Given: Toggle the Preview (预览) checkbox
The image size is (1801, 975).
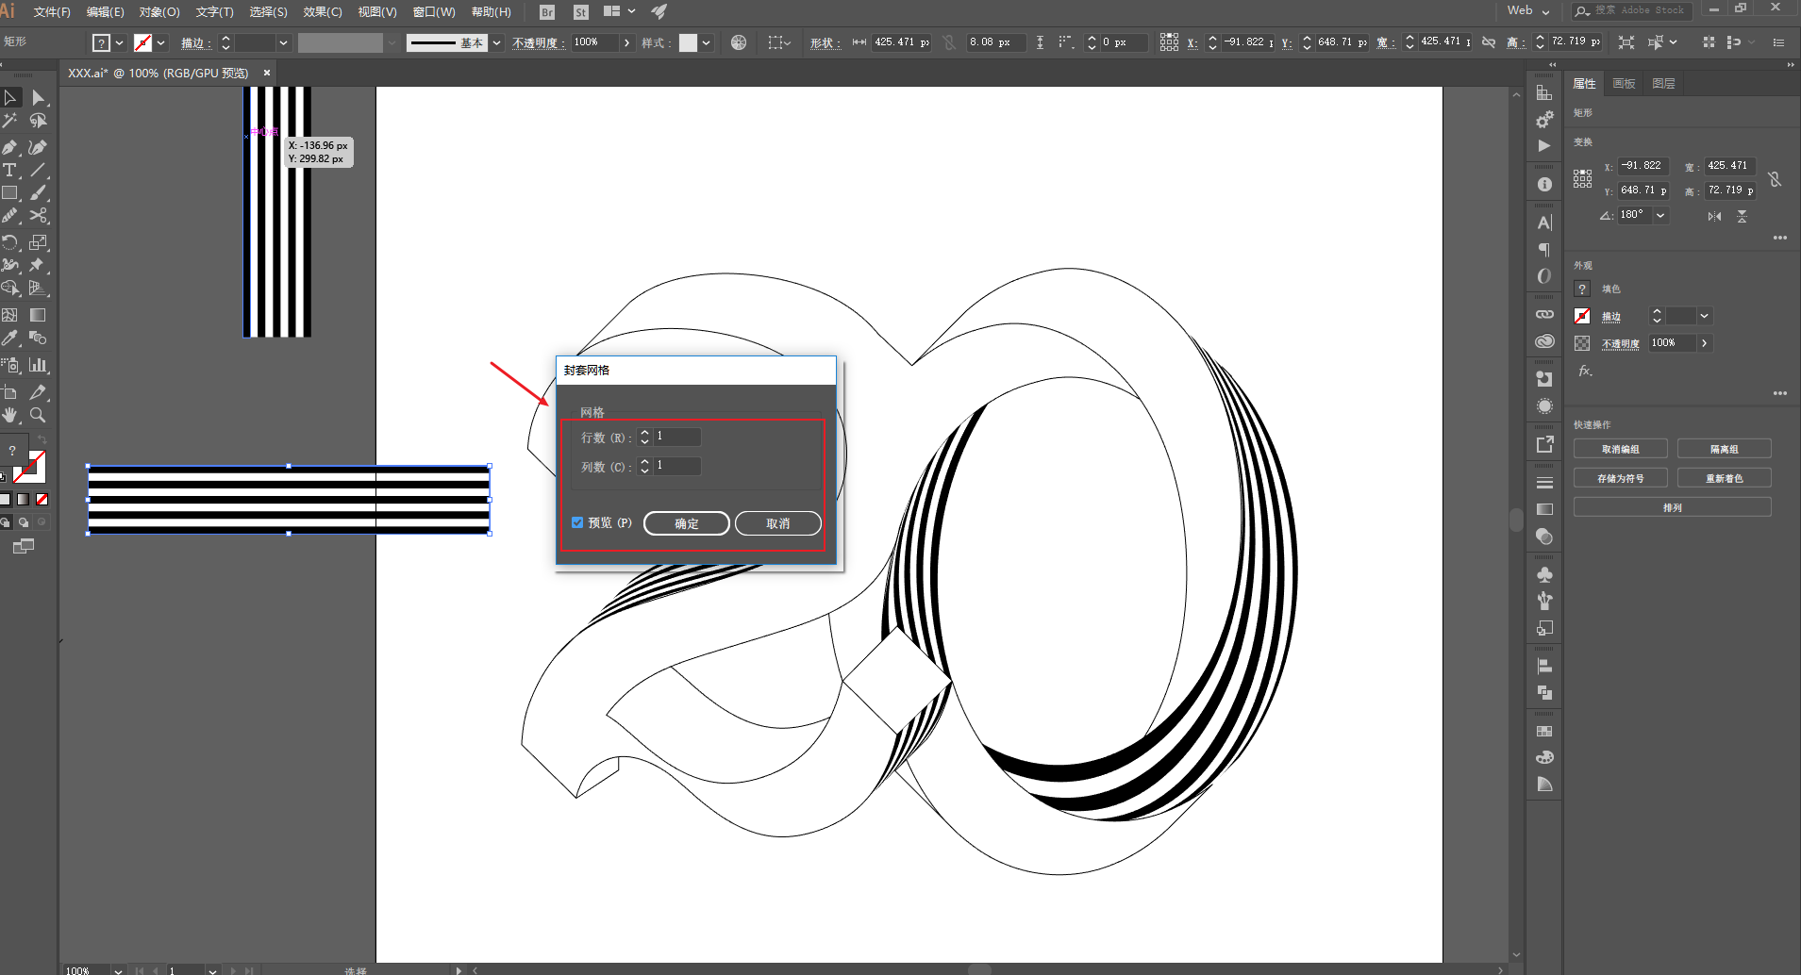Looking at the screenshot, I should pyautogui.click(x=577, y=522).
